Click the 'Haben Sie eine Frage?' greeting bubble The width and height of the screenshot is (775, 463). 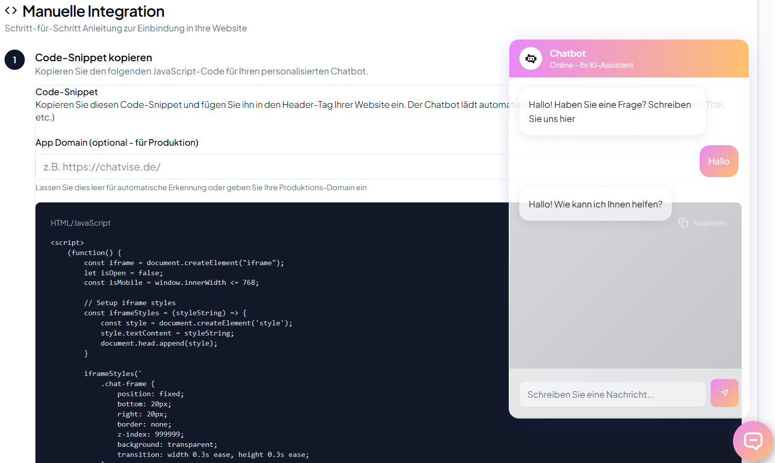tap(611, 112)
